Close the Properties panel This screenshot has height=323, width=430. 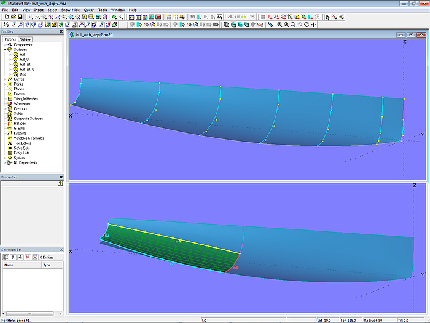(61, 177)
